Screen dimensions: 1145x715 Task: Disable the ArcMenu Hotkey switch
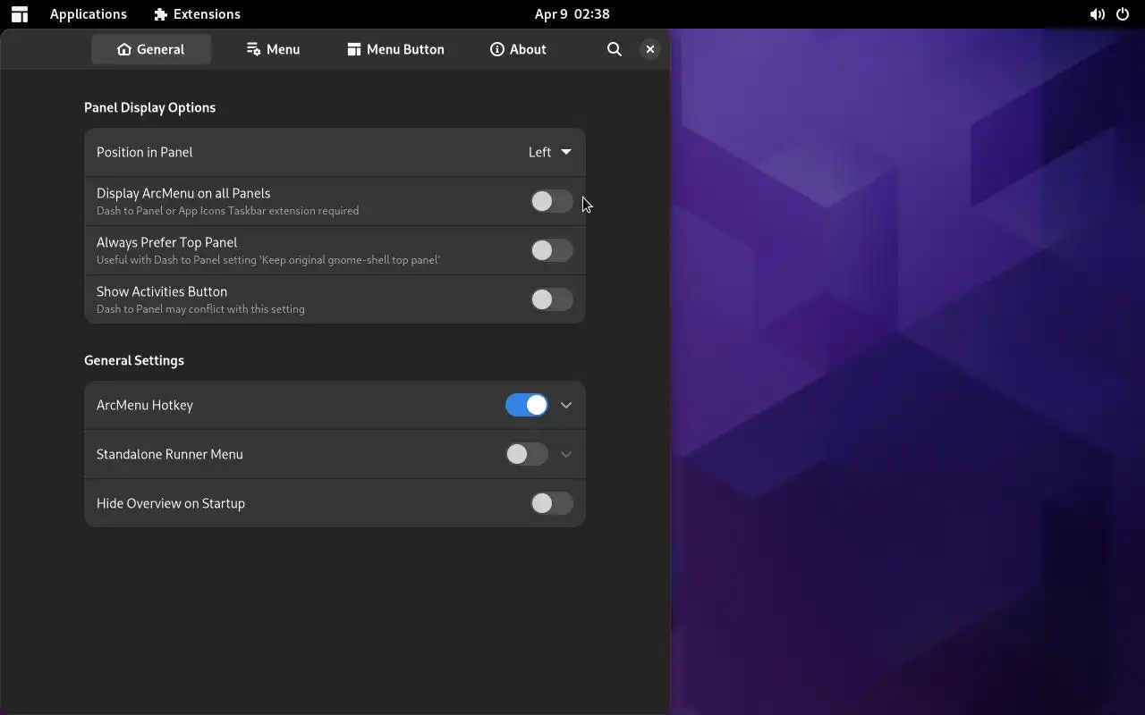(x=526, y=405)
